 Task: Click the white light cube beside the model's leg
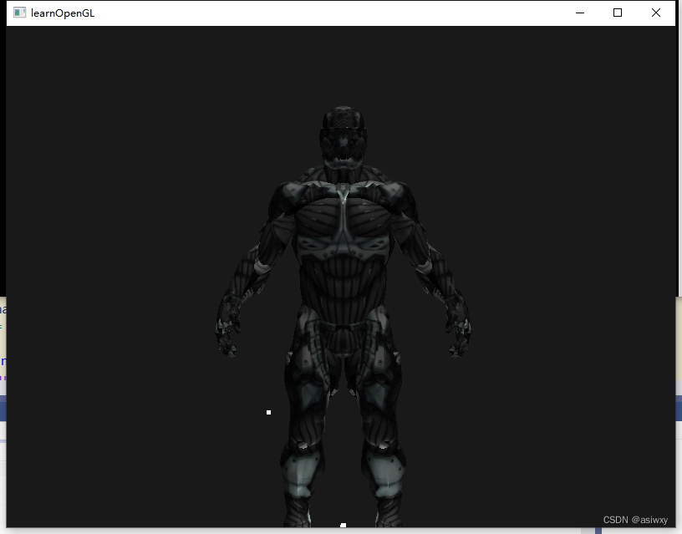pyautogui.click(x=269, y=412)
